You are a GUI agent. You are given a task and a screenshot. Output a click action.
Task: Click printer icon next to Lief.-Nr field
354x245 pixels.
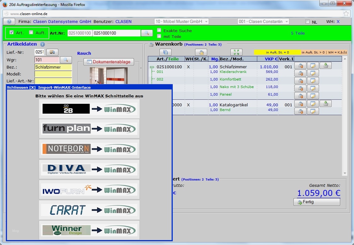[x=52, y=52]
